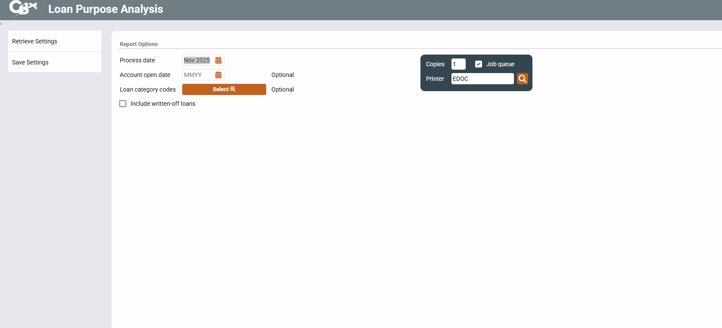Open the Process date calendar picker
The image size is (722, 328).
pyautogui.click(x=218, y=61)
